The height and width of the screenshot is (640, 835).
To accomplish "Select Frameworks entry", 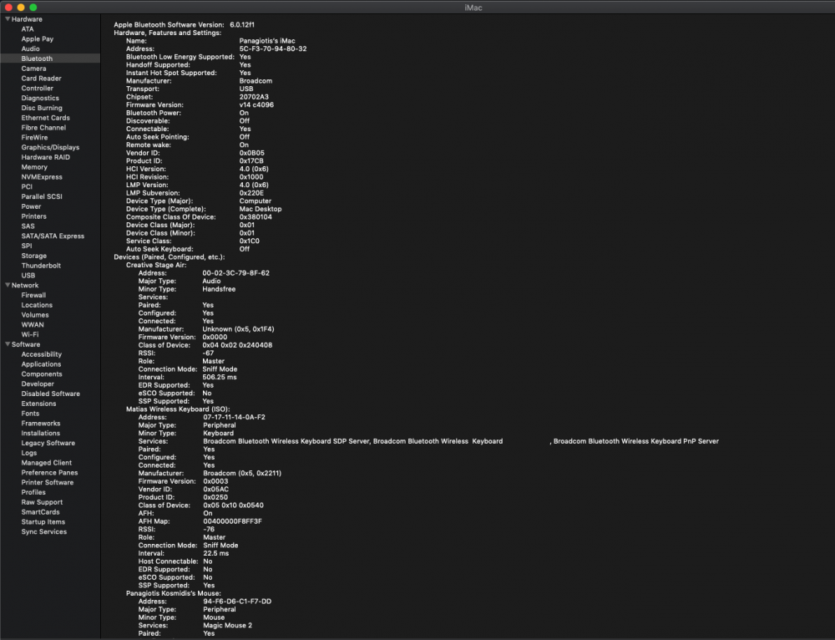I will (40, 424).
